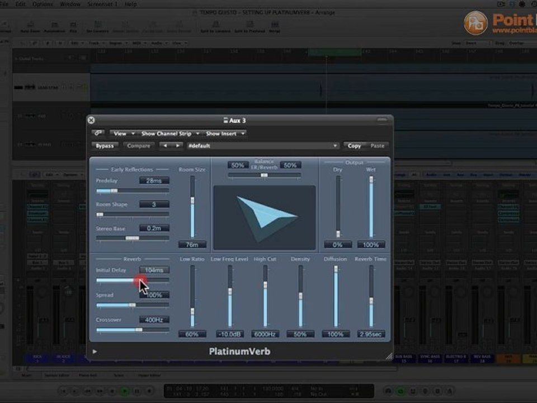Click the room shape graphic display
Image resolution: width=537 pixels, height=403 pixels.
[265, 218]
